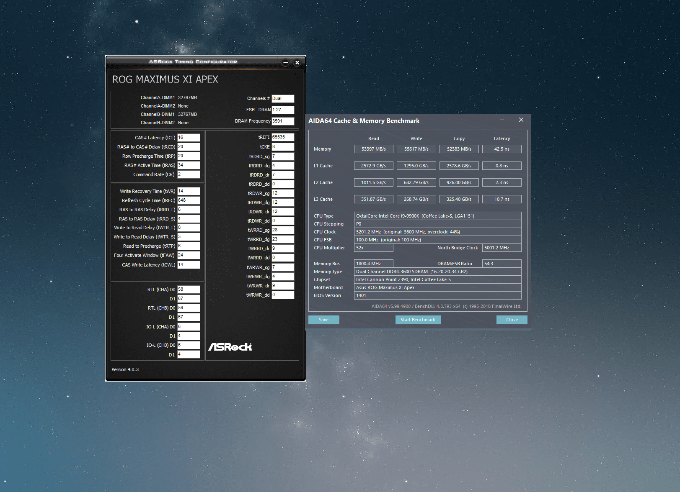This screenshot has width=680, height=492.
Task: Select the Channels # field showing Dual
Action: point(283,99)
